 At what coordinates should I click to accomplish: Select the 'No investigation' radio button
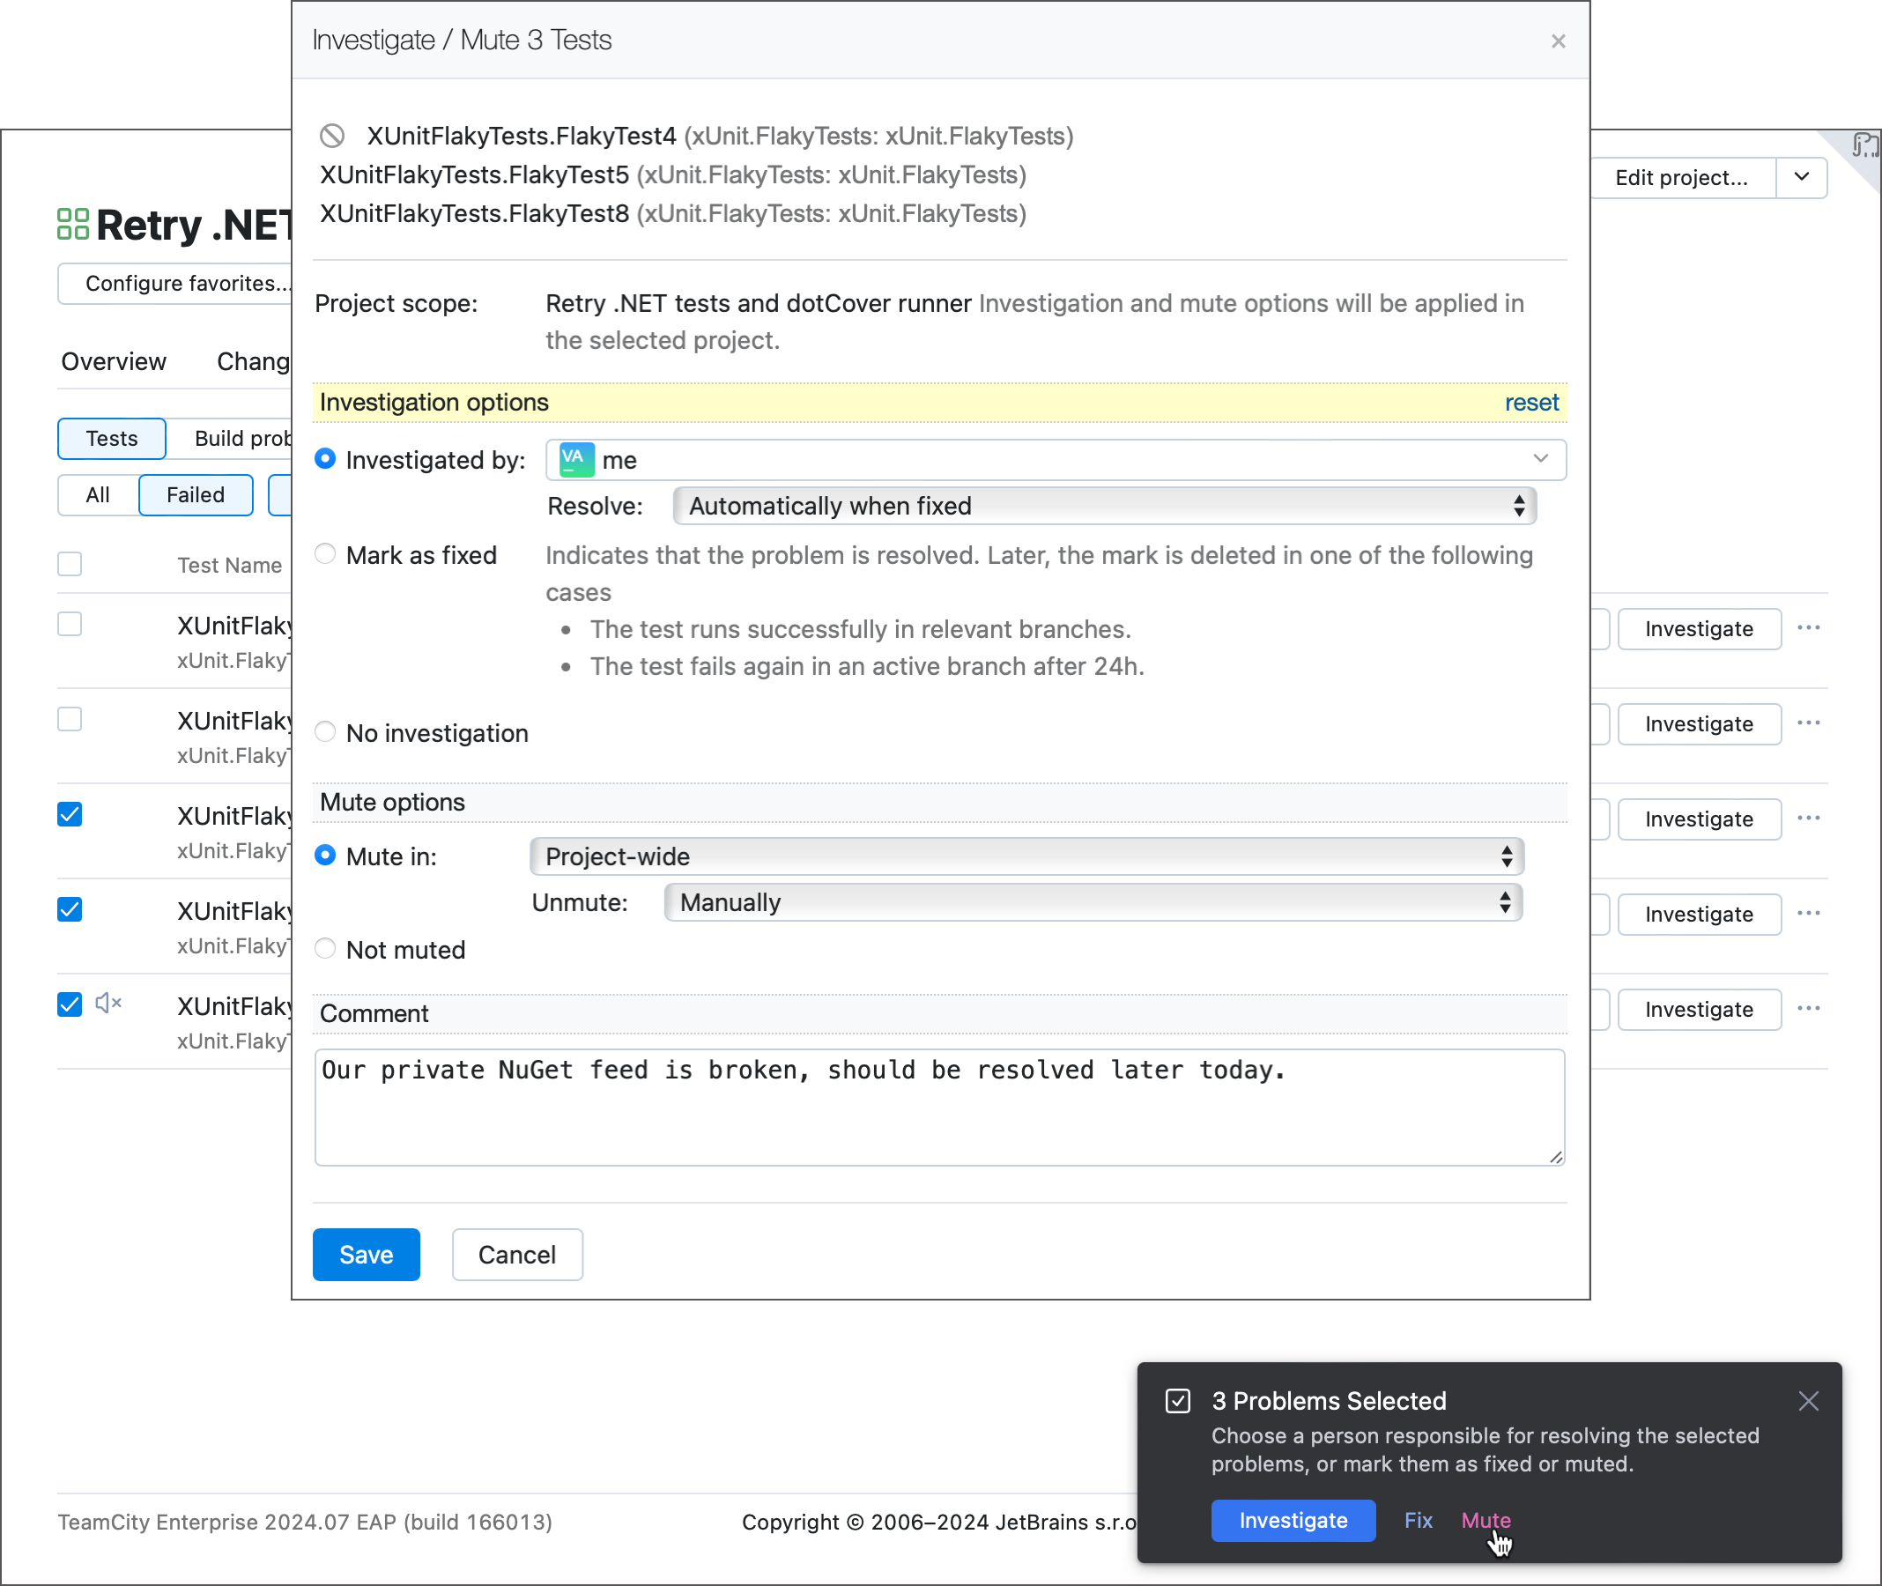327,731
